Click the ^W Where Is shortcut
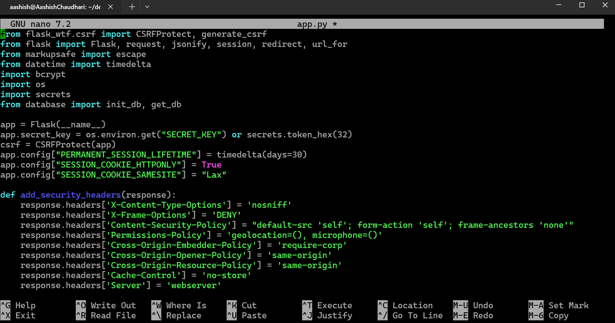This screenshot has width=615, height=323. pyautogui.click(x=179, y=306)
